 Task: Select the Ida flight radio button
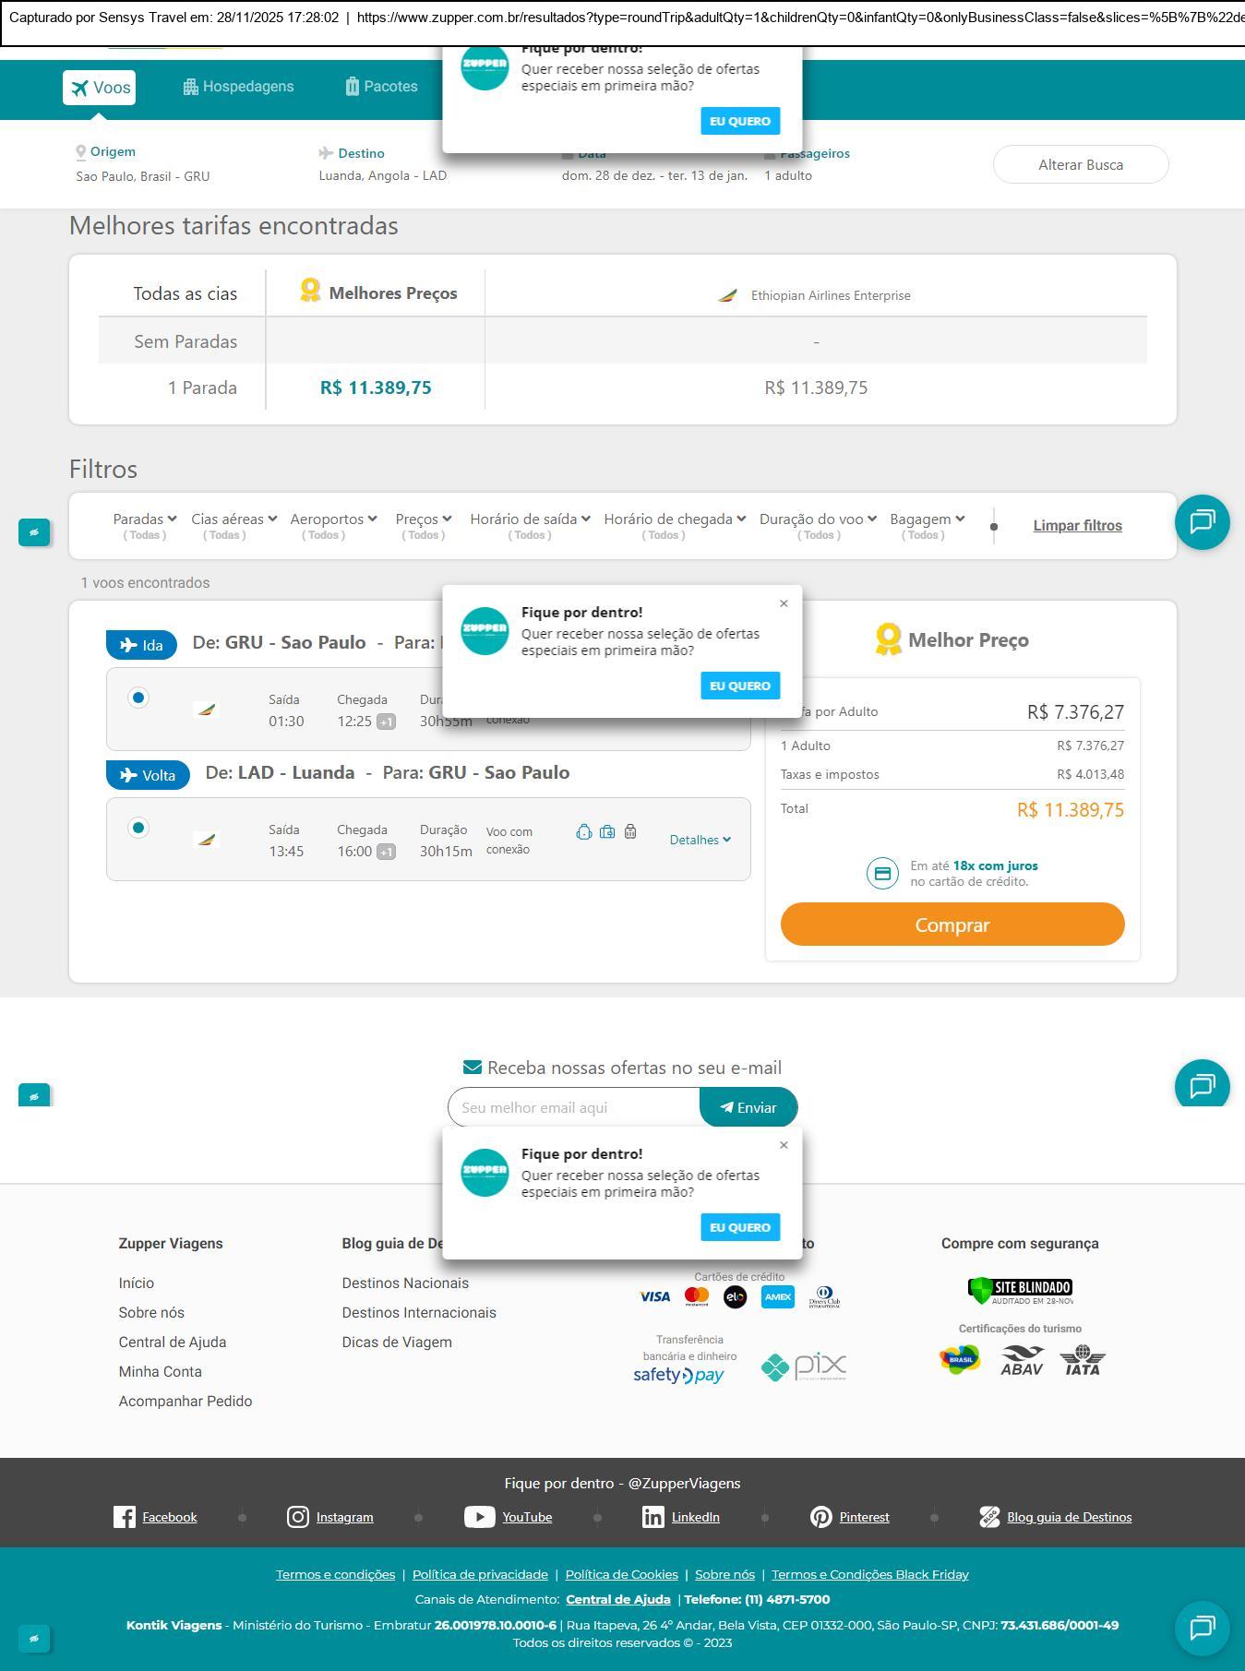pos(138,698)
